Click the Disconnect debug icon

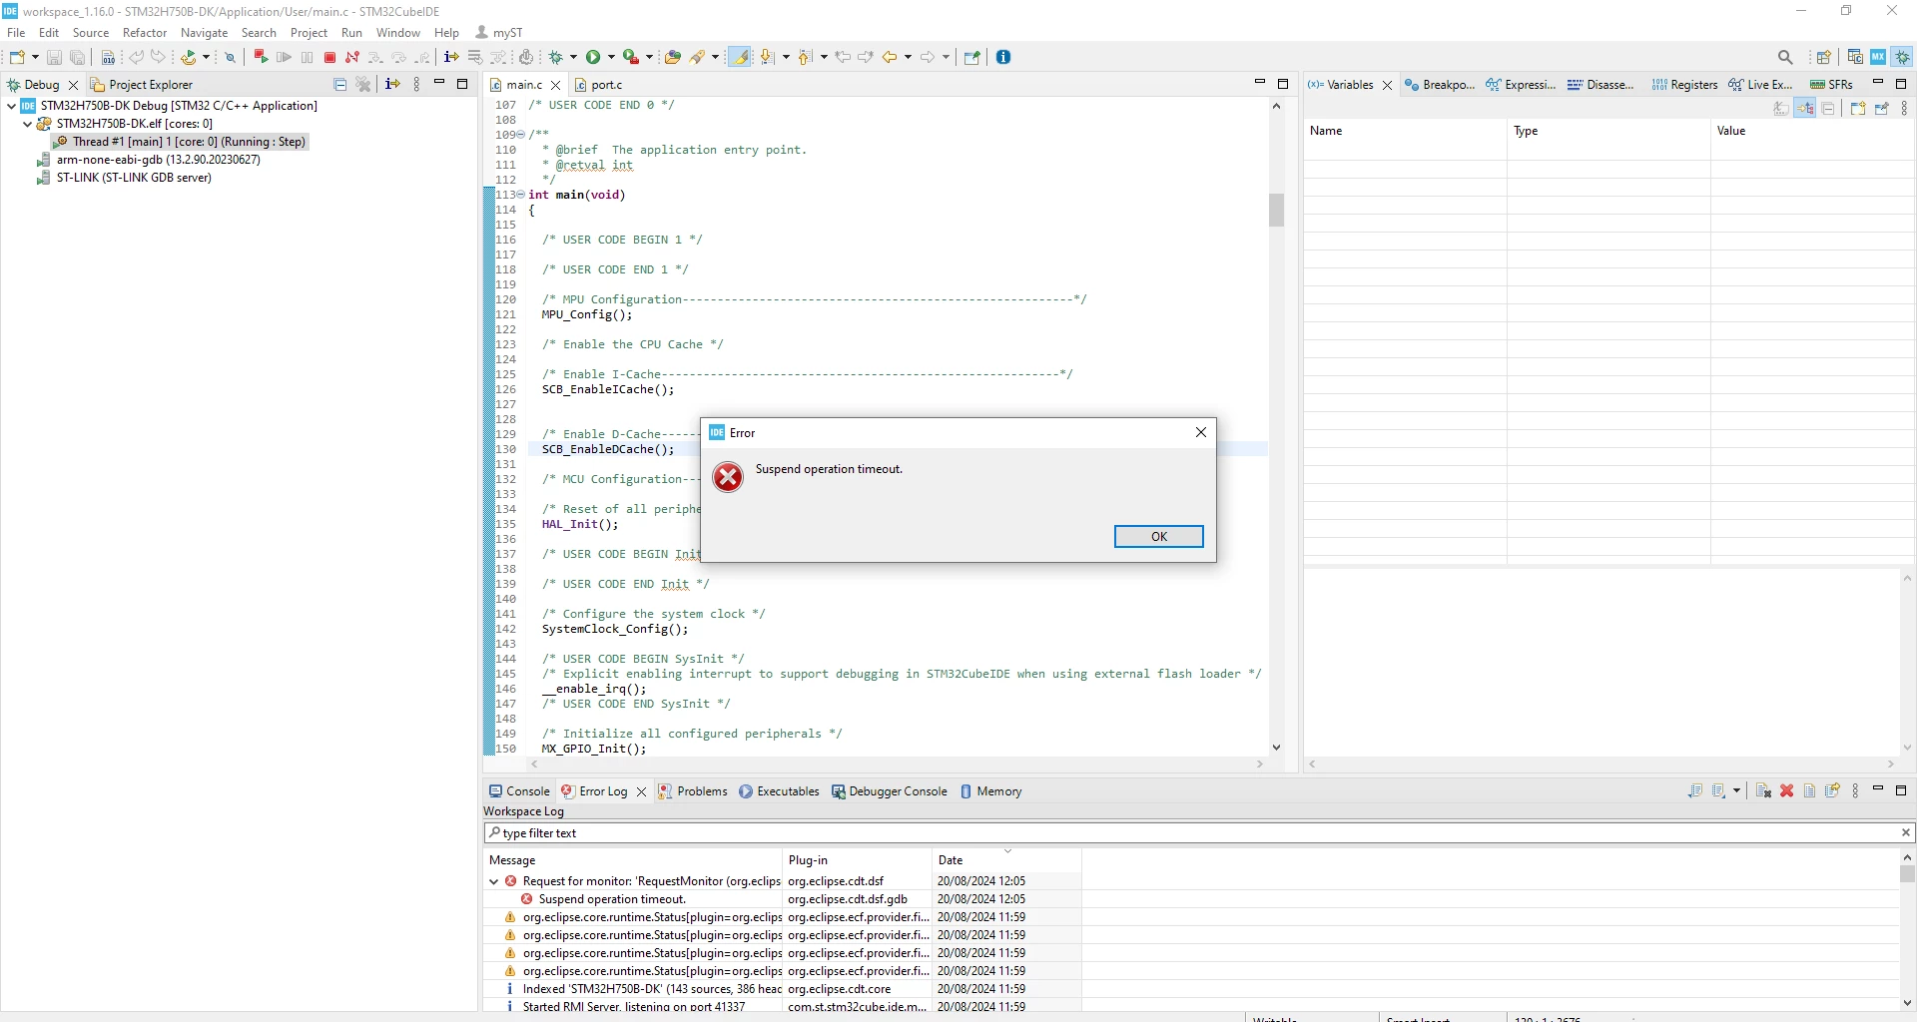352,57
